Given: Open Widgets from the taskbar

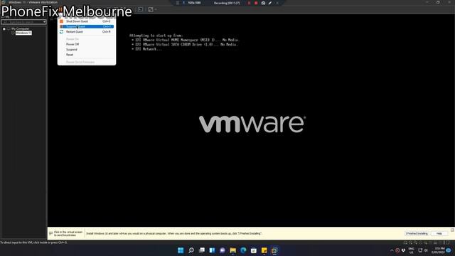Looking at the screenshot, I should [x=212, y=250].
